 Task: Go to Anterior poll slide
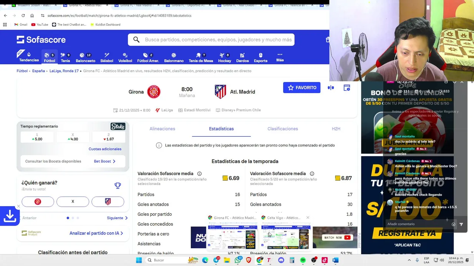[x=29, y=218]
